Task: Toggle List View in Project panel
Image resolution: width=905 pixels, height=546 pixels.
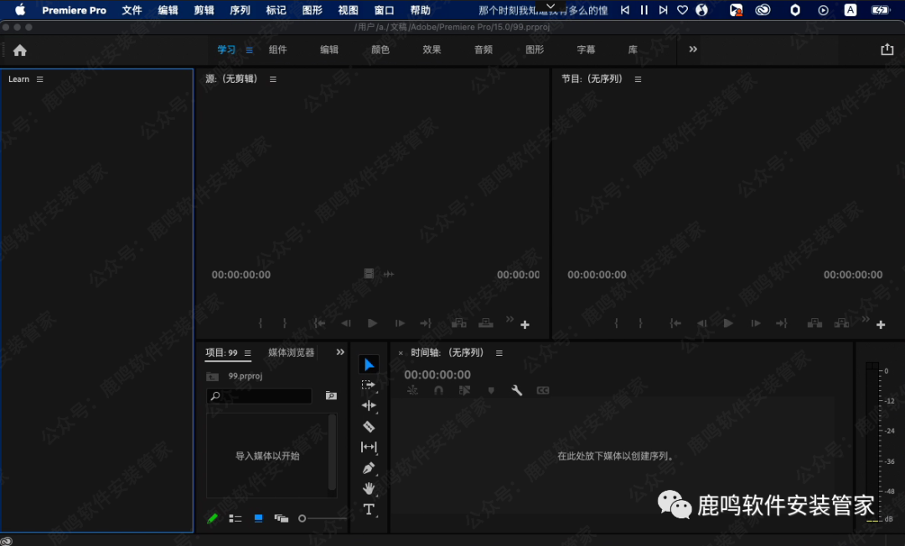Action: (235, 518)
